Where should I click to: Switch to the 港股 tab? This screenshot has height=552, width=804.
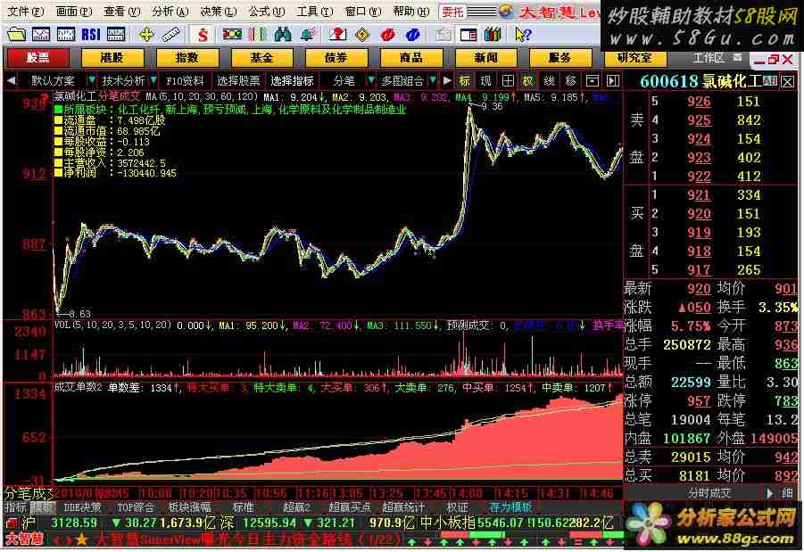pyautogui.click(x=112, y=57)
